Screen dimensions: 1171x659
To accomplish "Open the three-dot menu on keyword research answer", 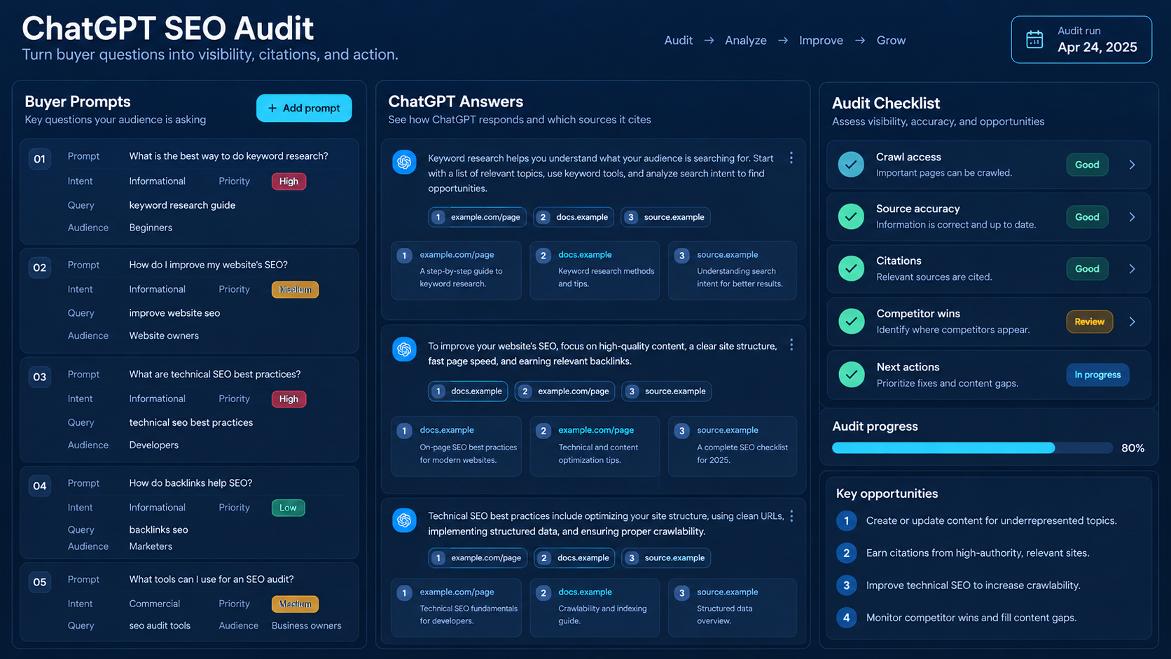I will point(791,158).
